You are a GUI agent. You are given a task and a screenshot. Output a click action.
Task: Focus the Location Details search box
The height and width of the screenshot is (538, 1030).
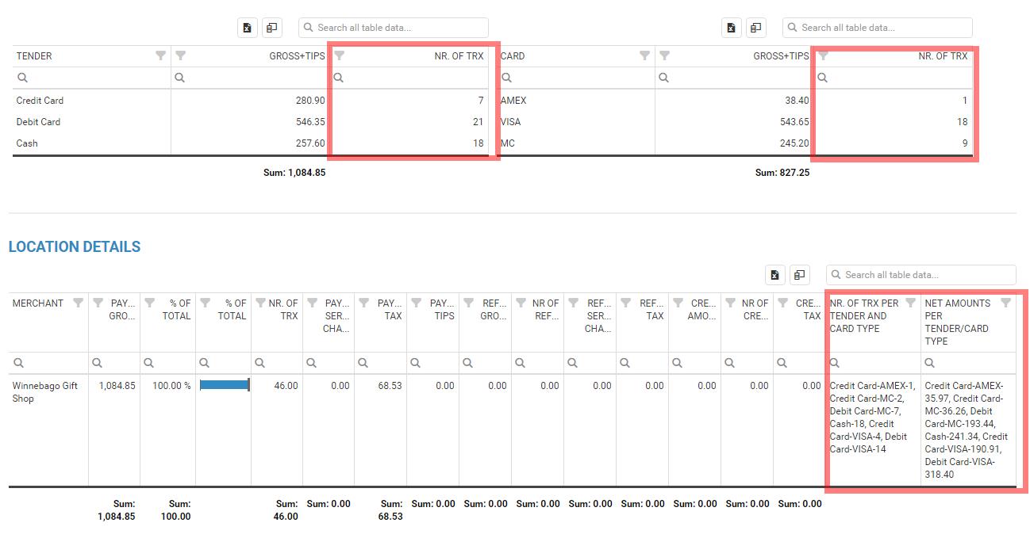tap(921, 275)
